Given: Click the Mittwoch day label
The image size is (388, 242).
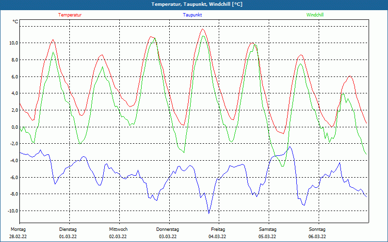Looking at the screenshot, I should point(118,229).
